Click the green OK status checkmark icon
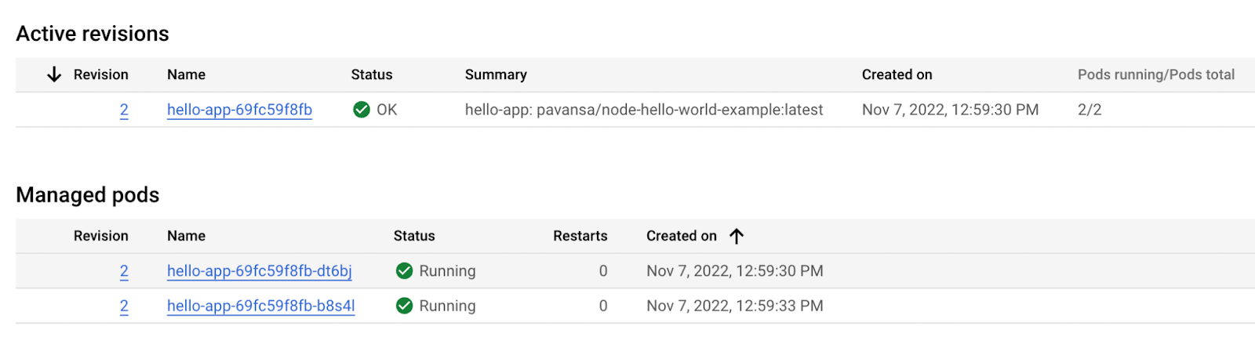The height and width of the screenshot is (337, 1255). click(362, 110)
